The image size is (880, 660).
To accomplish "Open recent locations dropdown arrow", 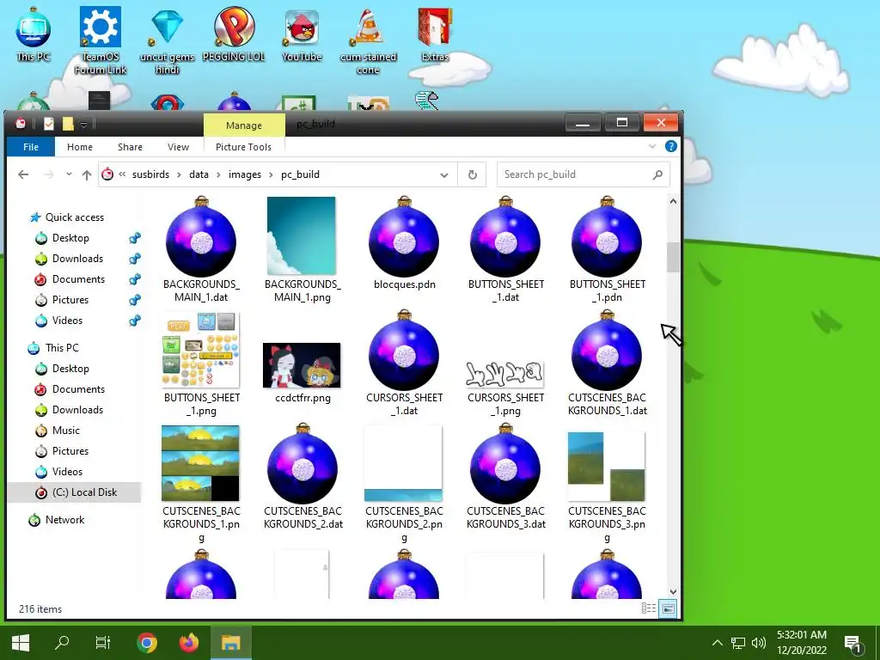I will point(69,174).
